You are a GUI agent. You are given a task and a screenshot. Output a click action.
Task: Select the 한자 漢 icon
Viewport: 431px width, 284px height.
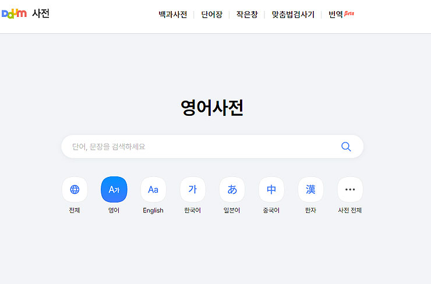310,190
